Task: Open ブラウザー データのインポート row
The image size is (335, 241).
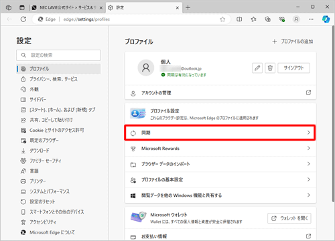Action: 220,164
